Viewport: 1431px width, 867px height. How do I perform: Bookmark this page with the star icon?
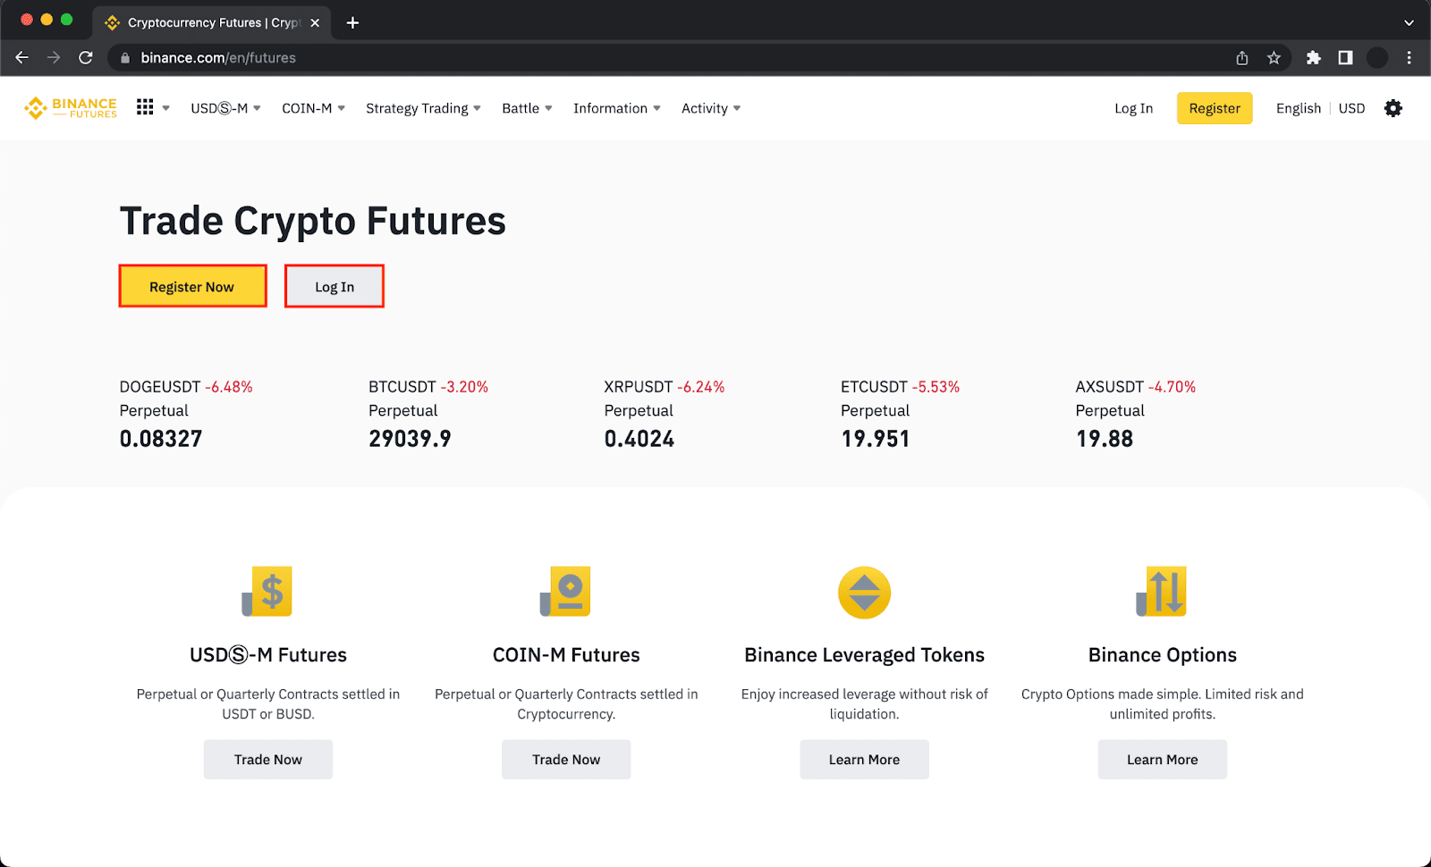1274,58
